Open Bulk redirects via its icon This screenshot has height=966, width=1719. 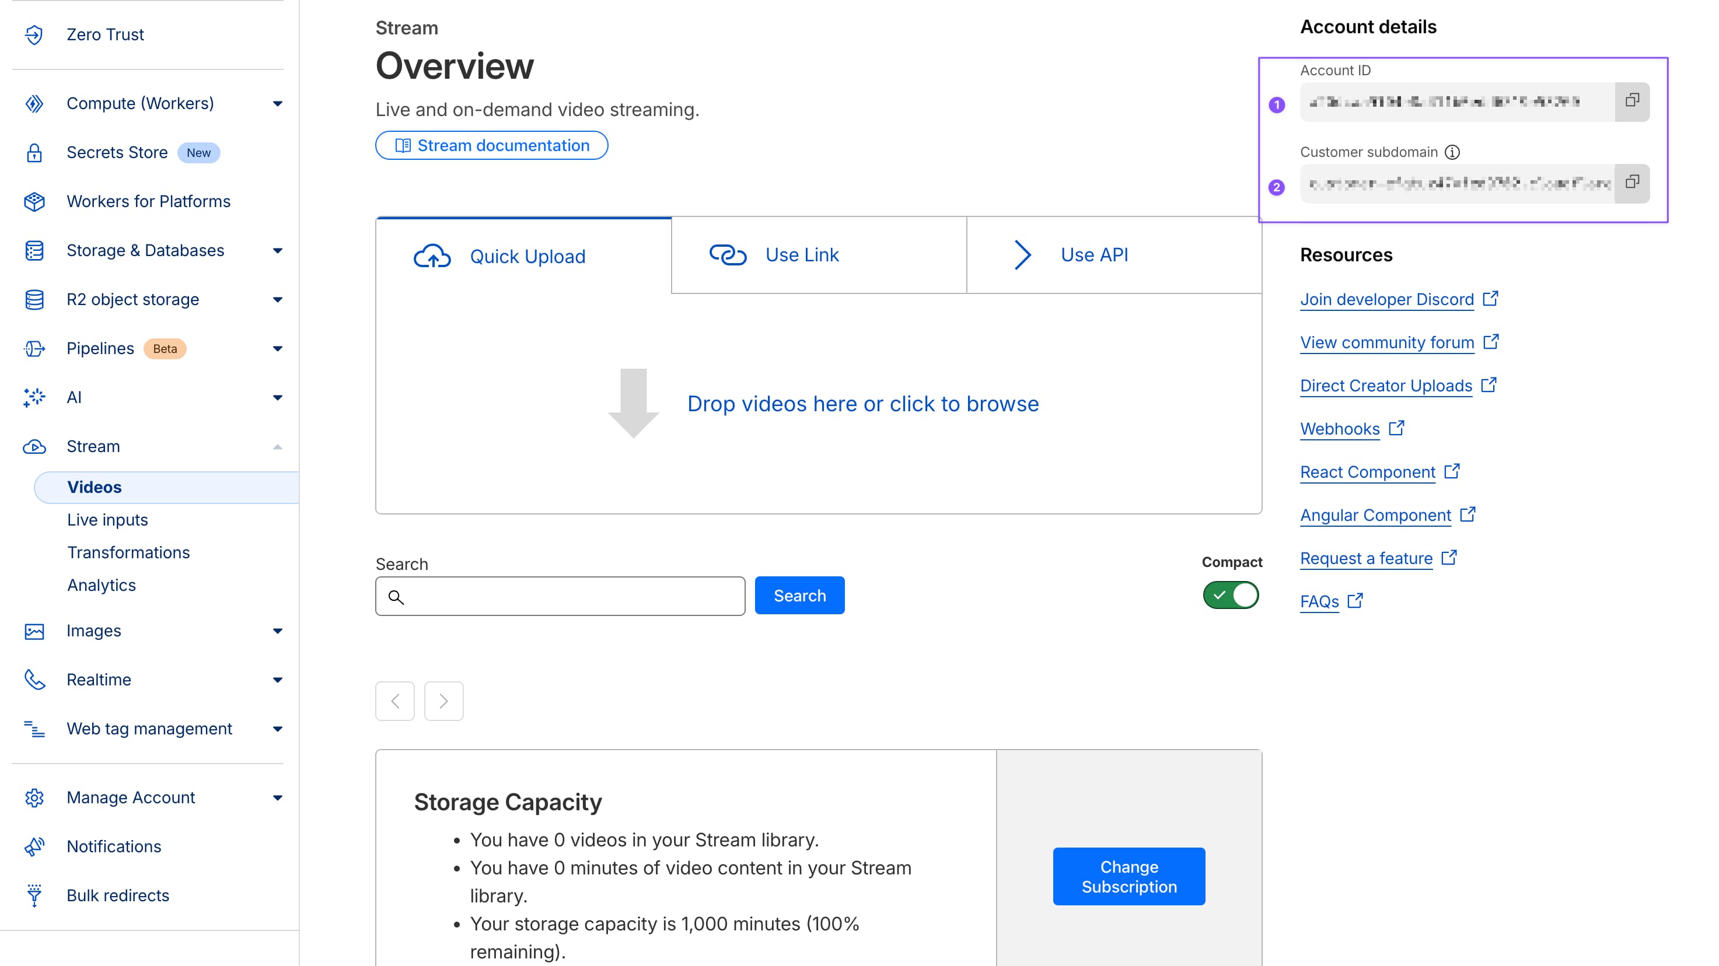[x=34, y=895]
